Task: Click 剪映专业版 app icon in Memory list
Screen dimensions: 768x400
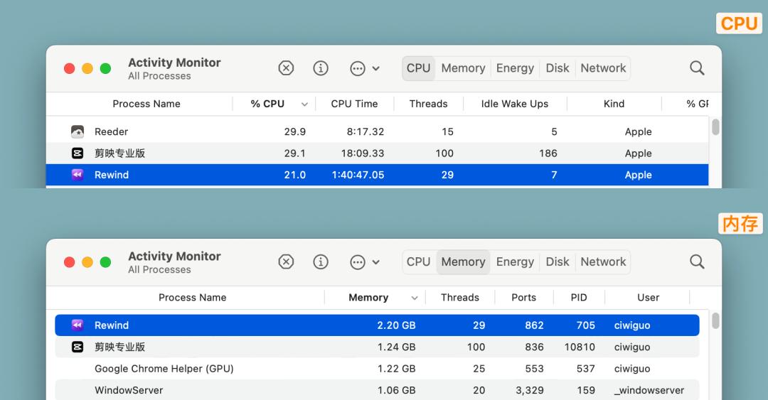Action: coord(78,347)
